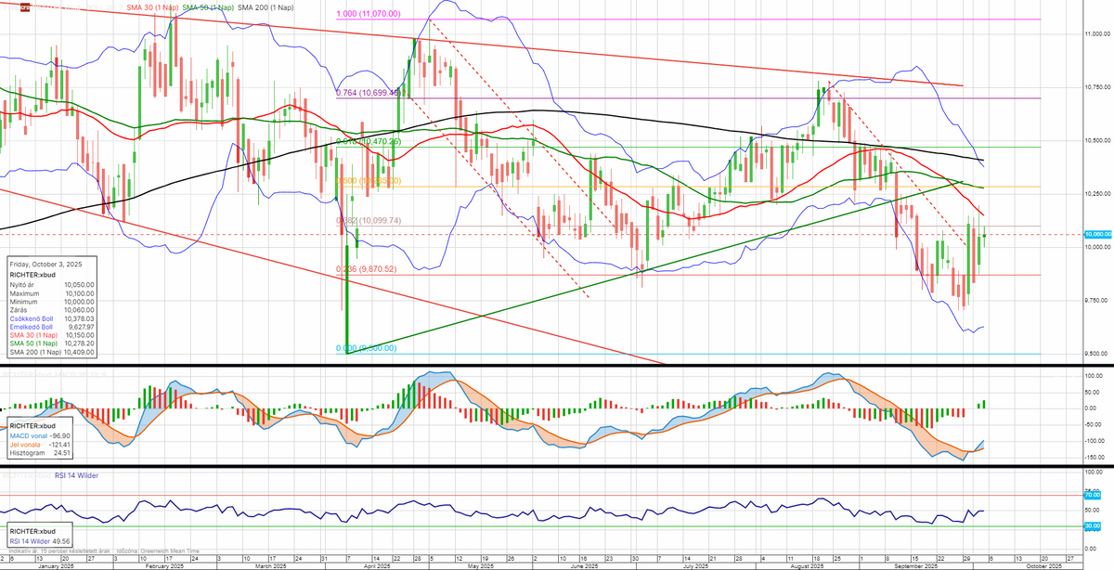Click the last green MACD histogram bar

[985, 404]
